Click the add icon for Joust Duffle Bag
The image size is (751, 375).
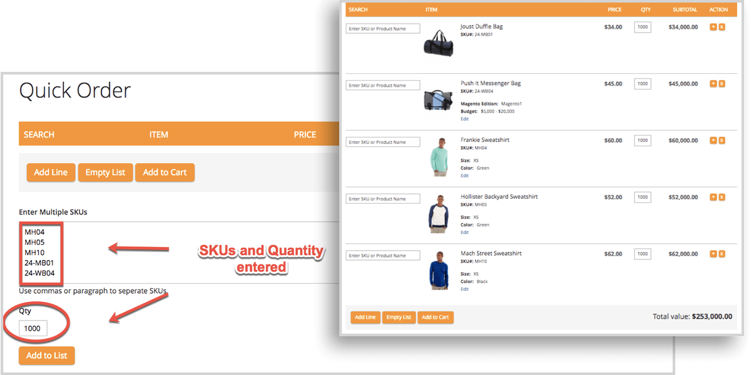713,27
